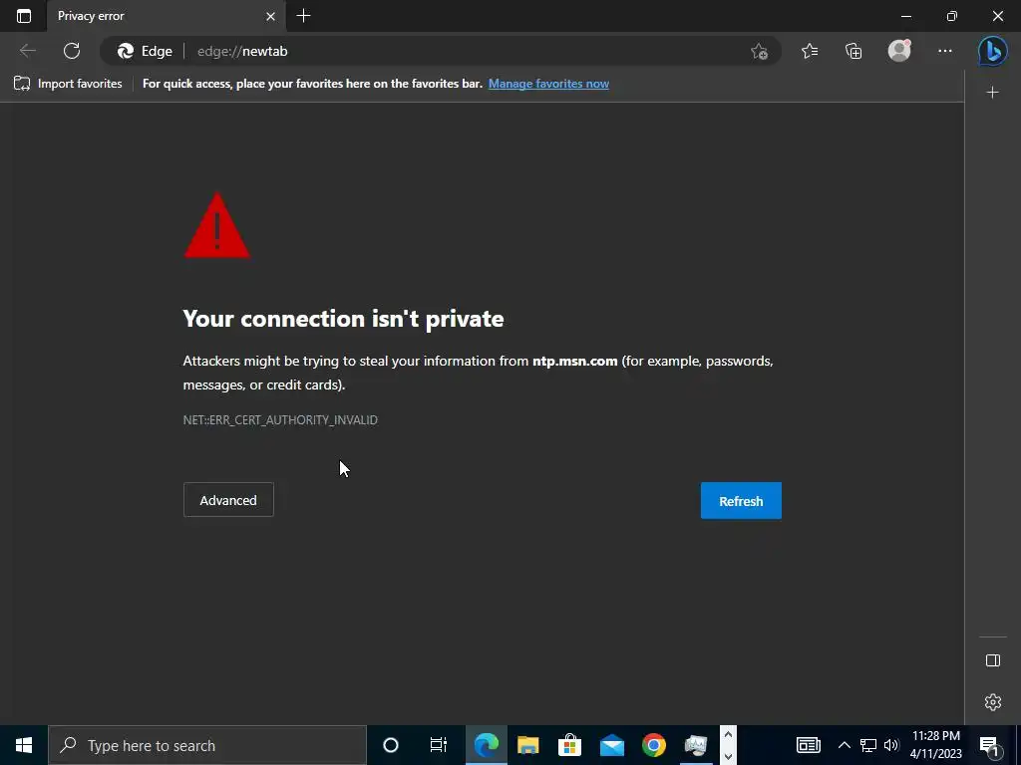
Task: Open the Mail app from taskbar
Action: [x=612, y=745]
